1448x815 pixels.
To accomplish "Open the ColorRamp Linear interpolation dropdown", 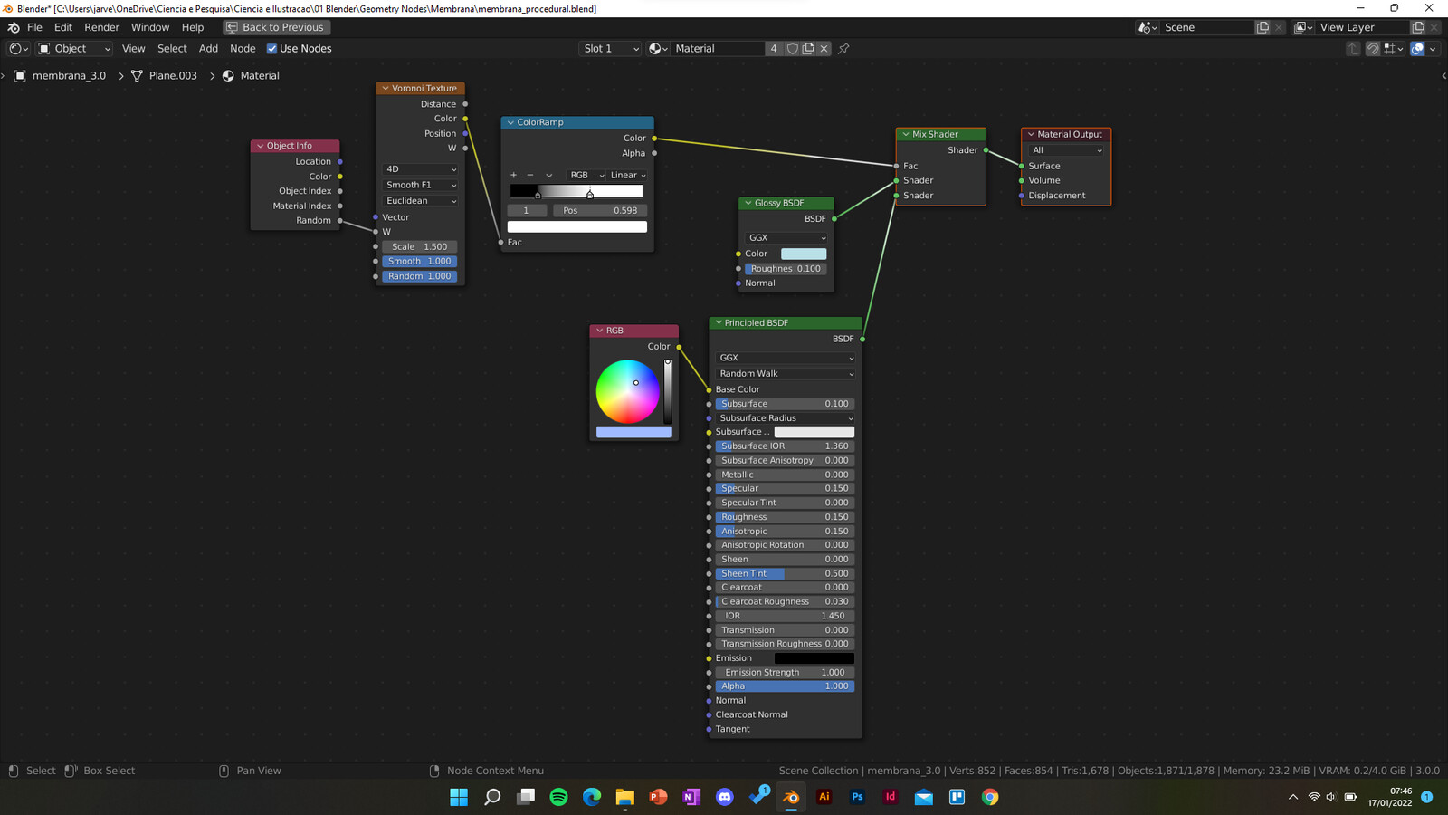I will click(628, 176).
